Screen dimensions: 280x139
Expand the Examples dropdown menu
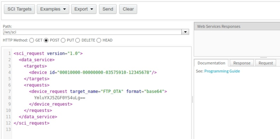pos(53,9)
